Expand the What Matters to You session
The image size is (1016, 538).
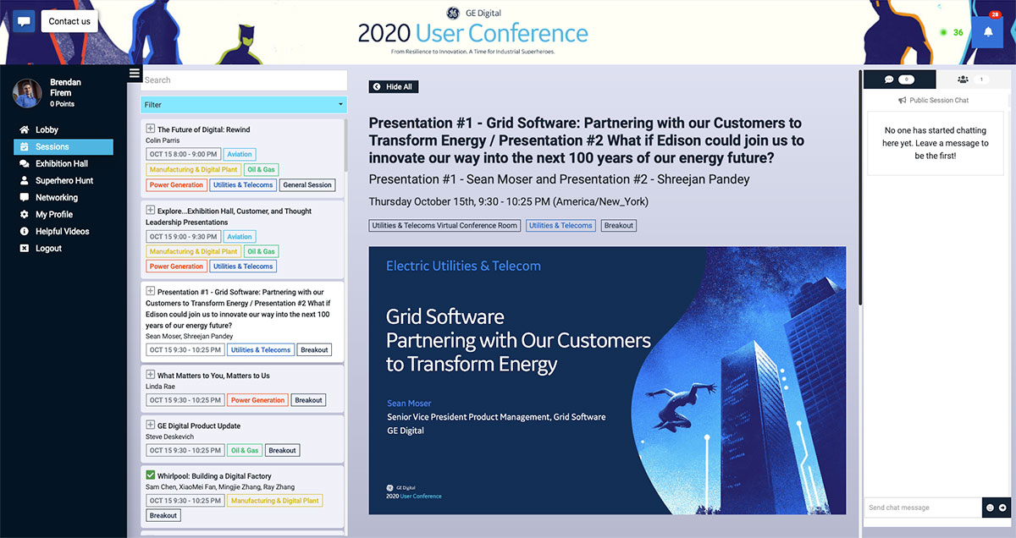tap(151, 376)
